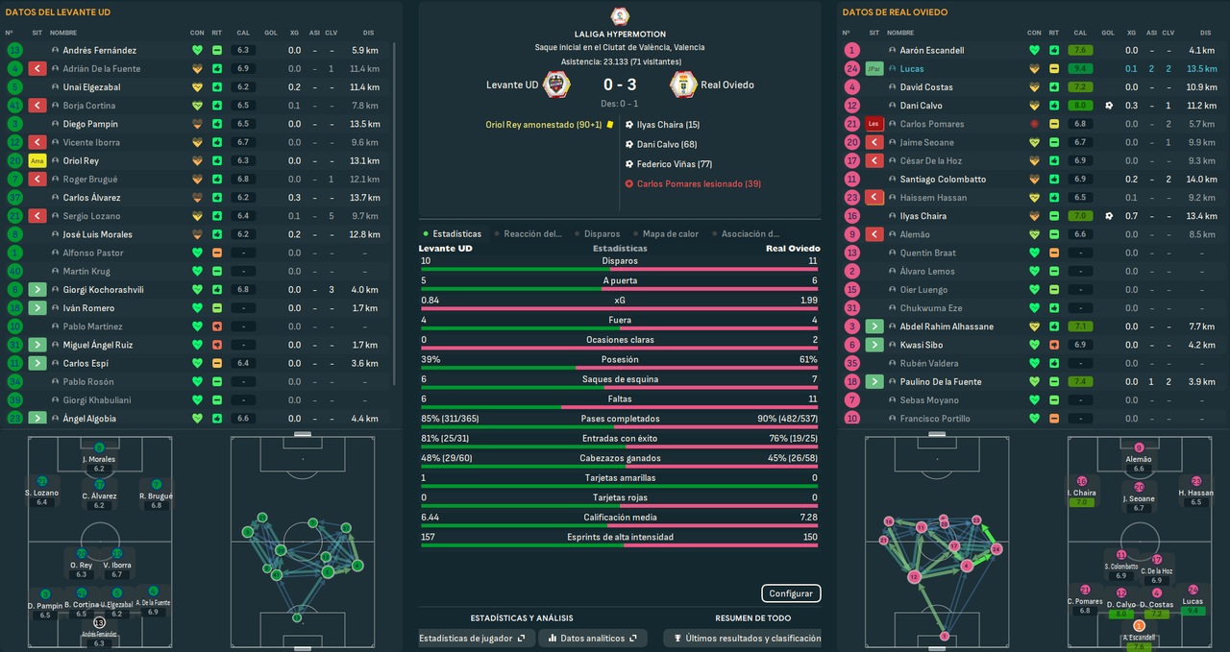Viewport: 1230px width, 652px height.
Task: Click shirt number 16 badge for Ilyas Chaira
Action: point(851,216)
